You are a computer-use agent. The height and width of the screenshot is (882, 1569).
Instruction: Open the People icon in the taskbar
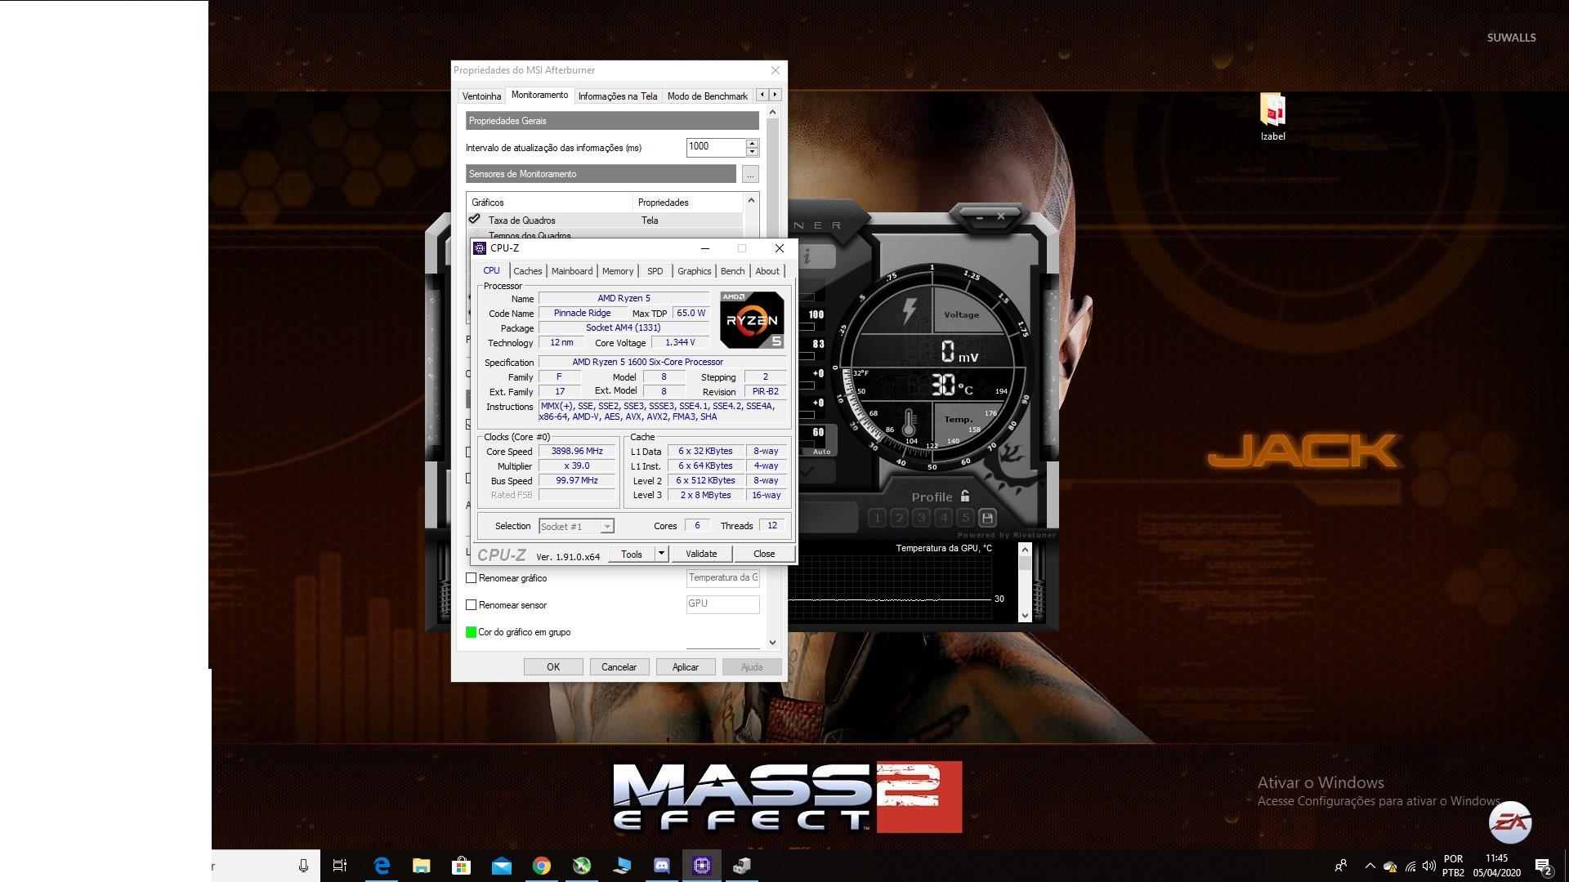coord(1340,866)
